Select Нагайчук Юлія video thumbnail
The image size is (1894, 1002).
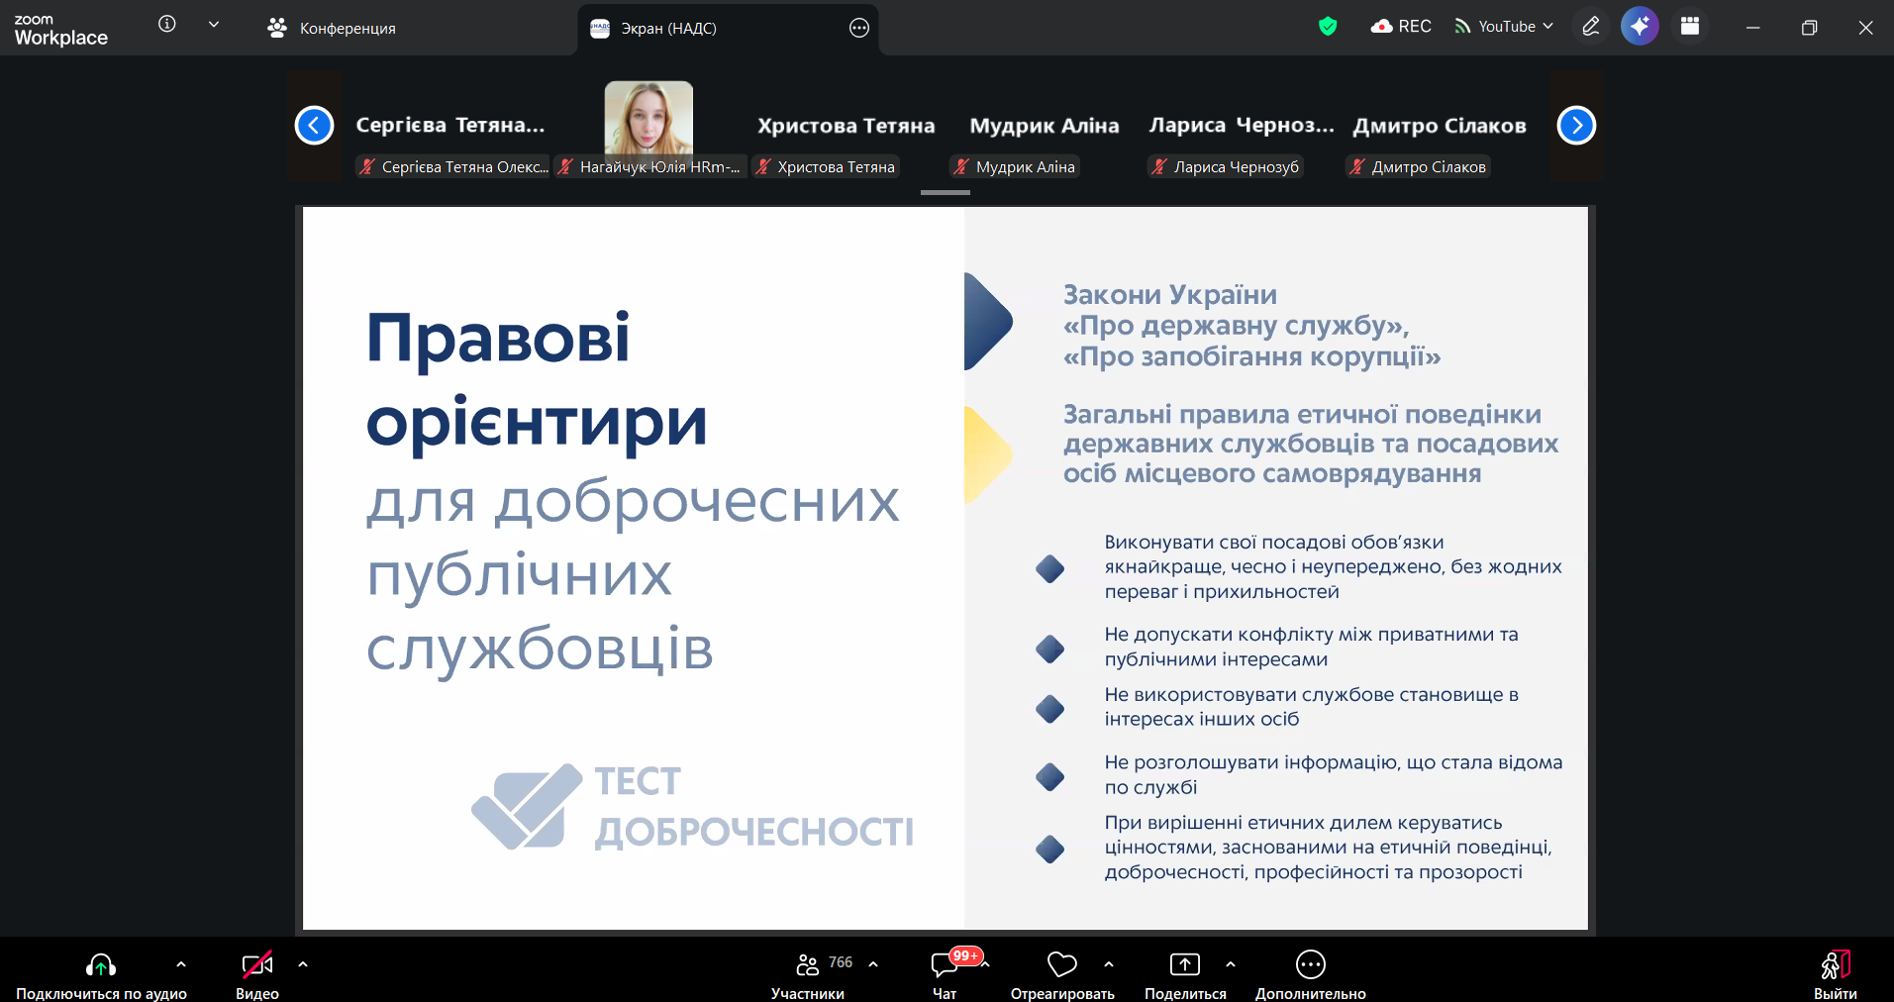(x=648, y=126)
